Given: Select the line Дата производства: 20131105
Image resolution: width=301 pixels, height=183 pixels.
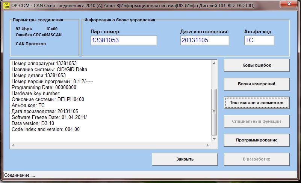Looking at the screenshot, I should point(45,111).
